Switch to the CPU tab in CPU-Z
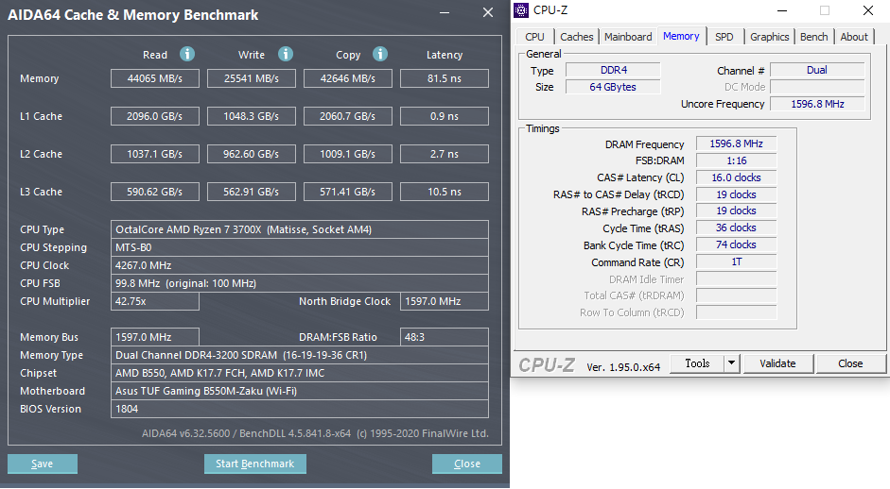 pos(534,37)
